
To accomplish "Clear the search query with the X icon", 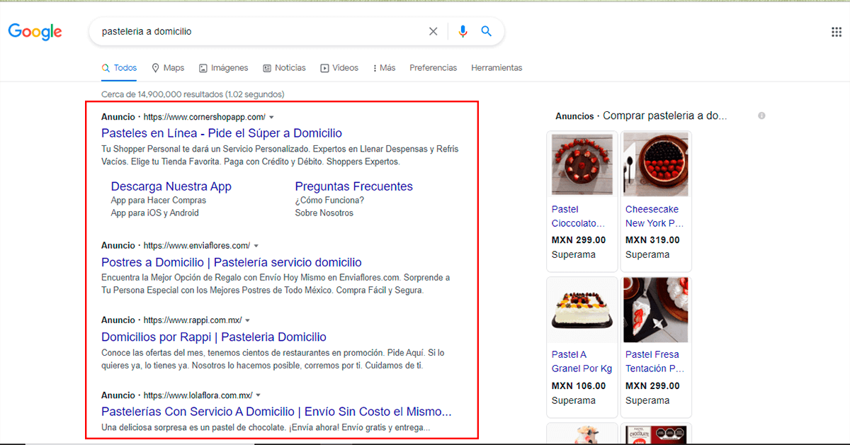I will (x=433, y=31).
